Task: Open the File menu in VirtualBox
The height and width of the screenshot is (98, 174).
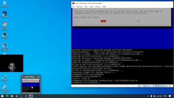Action: (73, 7)
